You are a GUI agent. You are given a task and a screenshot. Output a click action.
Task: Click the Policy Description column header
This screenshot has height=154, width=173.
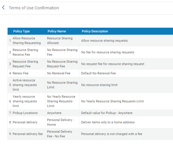coord(95,31)
